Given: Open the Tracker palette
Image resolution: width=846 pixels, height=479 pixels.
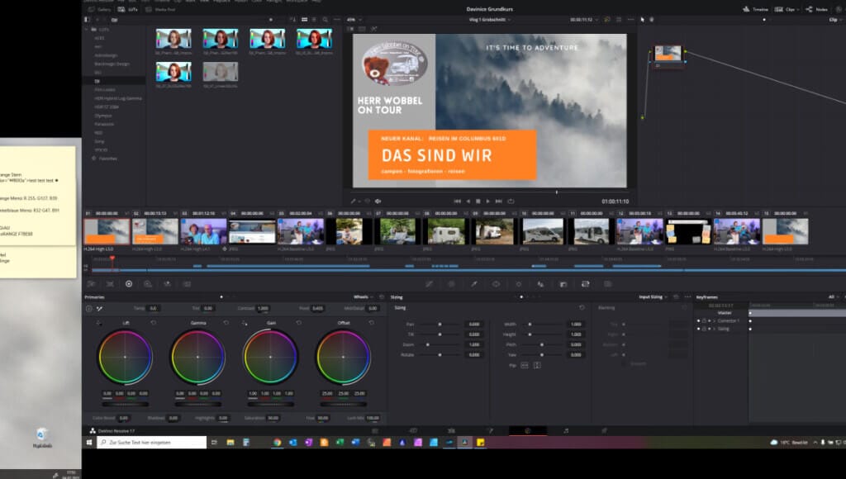Looking at the screenshot, I should coord(519,284).
